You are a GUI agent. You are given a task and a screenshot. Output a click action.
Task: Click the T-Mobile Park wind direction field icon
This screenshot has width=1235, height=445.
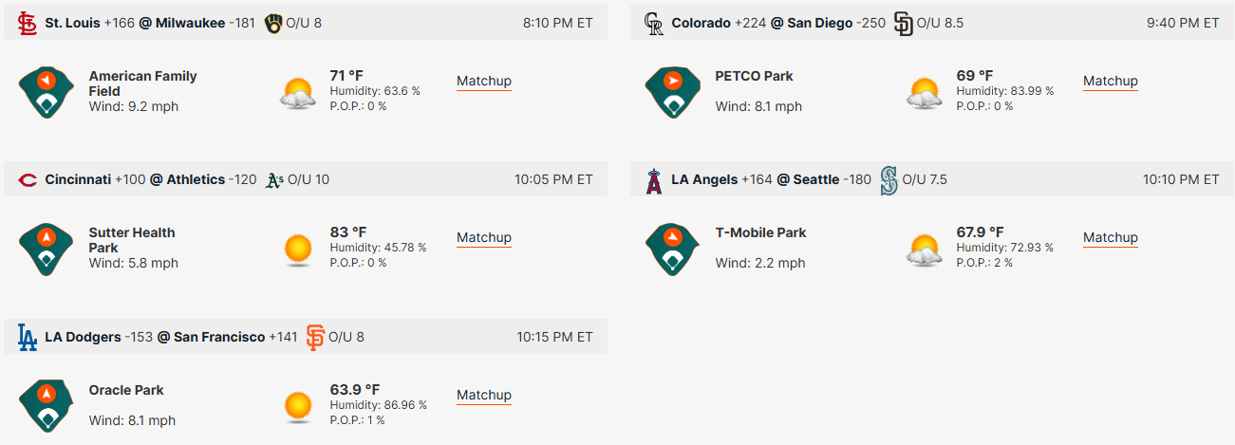click(673, 249)
